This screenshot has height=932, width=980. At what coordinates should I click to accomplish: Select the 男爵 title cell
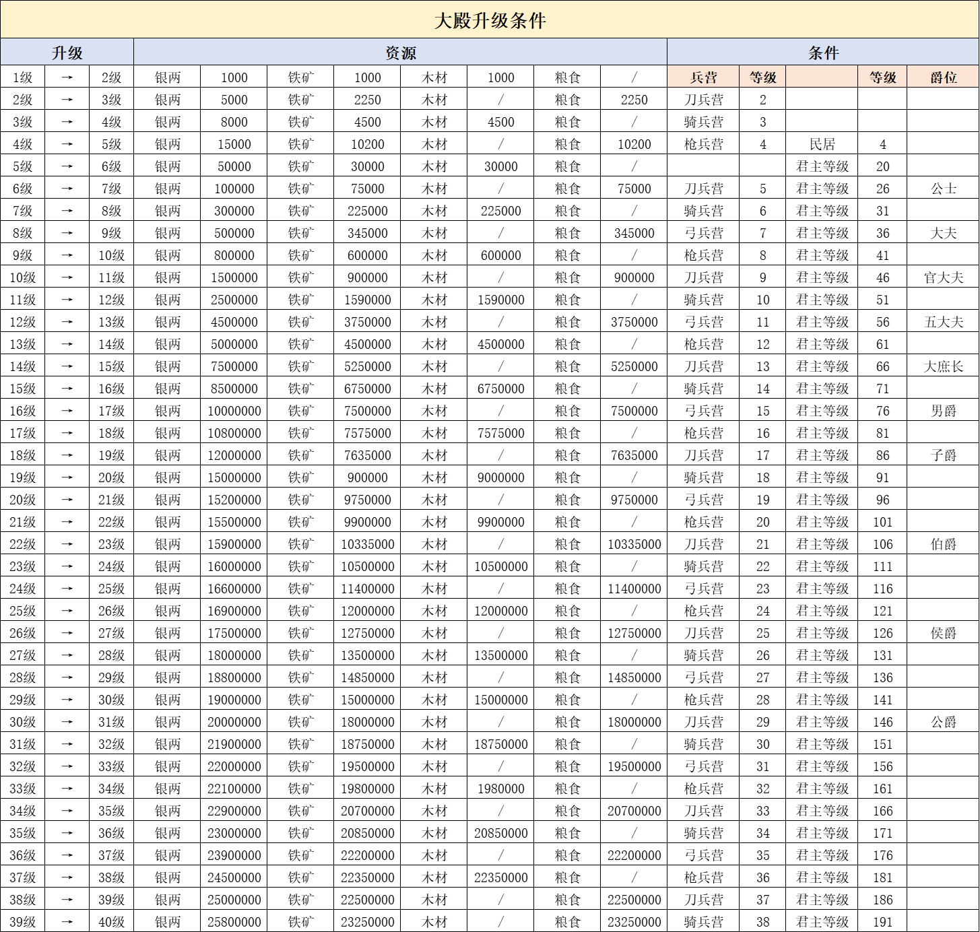[x=943, y=411]
